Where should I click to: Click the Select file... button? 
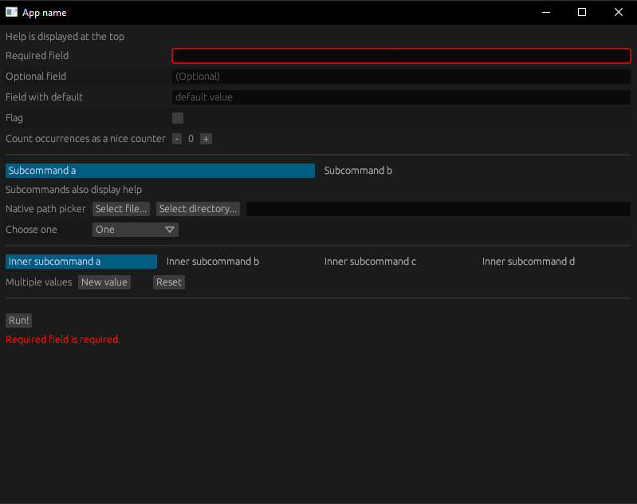(121, 209)
